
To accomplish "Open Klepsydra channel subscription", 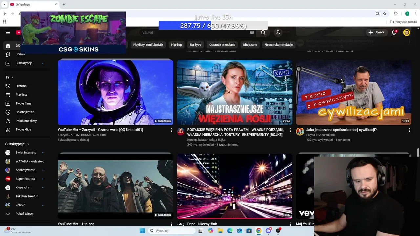I will 23,187.
